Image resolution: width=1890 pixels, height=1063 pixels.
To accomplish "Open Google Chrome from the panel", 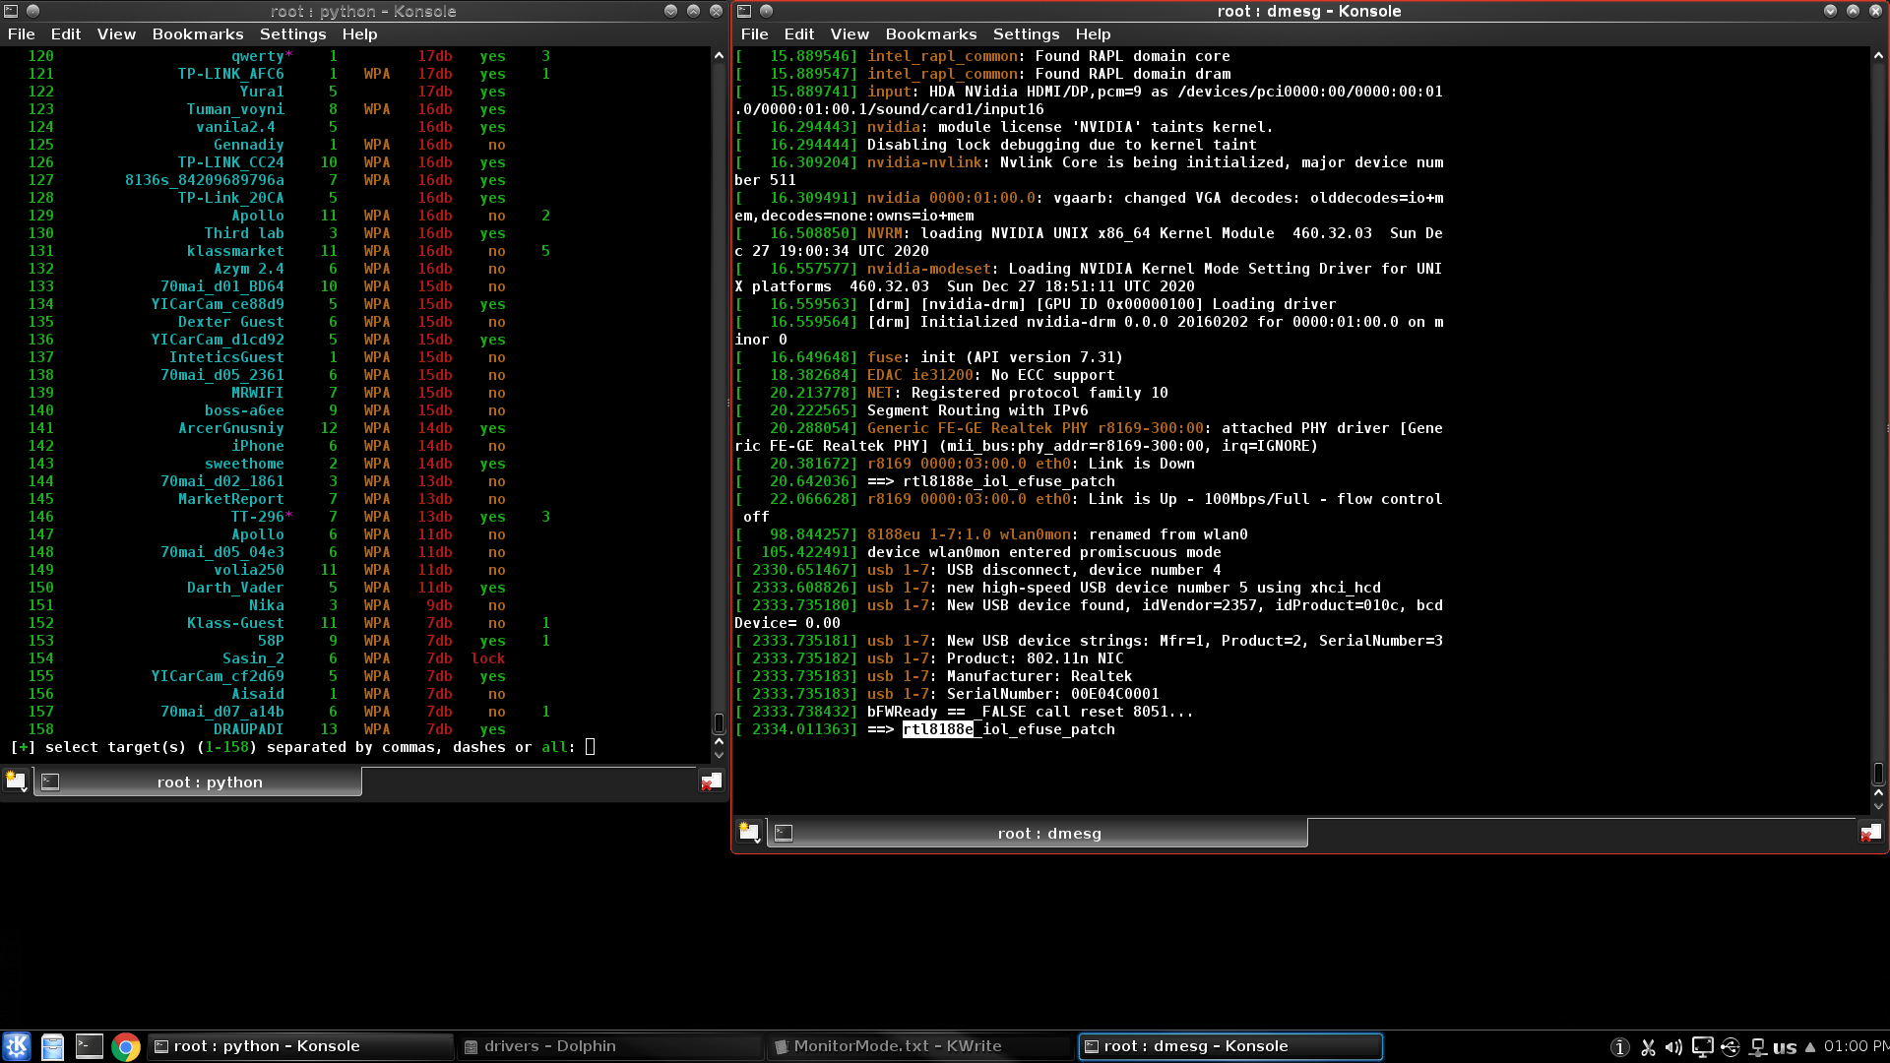I will (125, 1046).
